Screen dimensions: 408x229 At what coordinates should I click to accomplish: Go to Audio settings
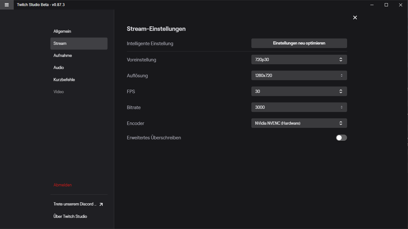click(x=59, y=68)
